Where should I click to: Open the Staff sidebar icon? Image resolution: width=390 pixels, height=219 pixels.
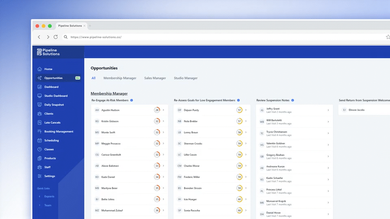[x=40, y=167]
